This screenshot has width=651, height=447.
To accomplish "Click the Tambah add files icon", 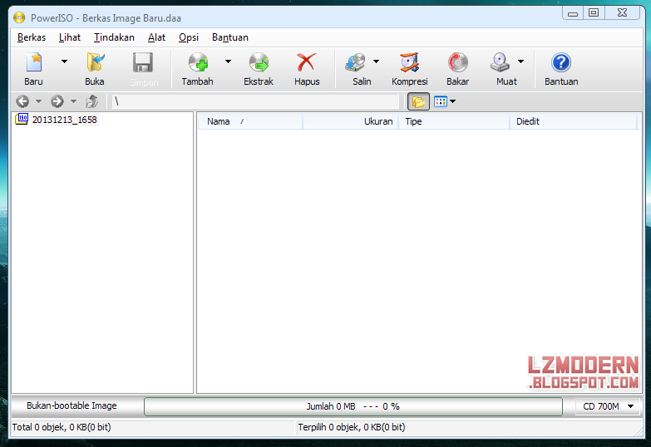I will click(x=198, y=62).
